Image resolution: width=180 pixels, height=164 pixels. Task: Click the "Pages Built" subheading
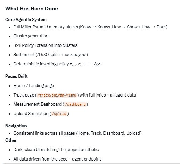pos(16,76)
